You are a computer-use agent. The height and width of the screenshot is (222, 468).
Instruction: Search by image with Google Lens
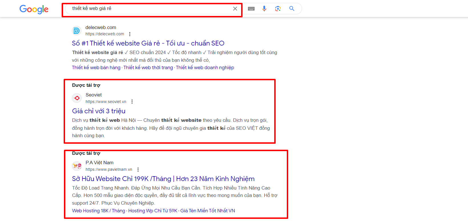278,9
